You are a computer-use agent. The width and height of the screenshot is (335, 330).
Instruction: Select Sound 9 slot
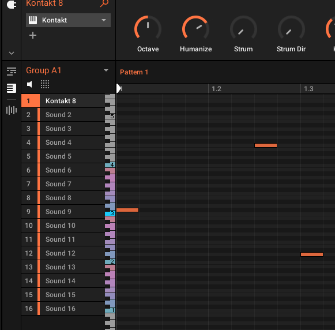[x=63, y=212]
